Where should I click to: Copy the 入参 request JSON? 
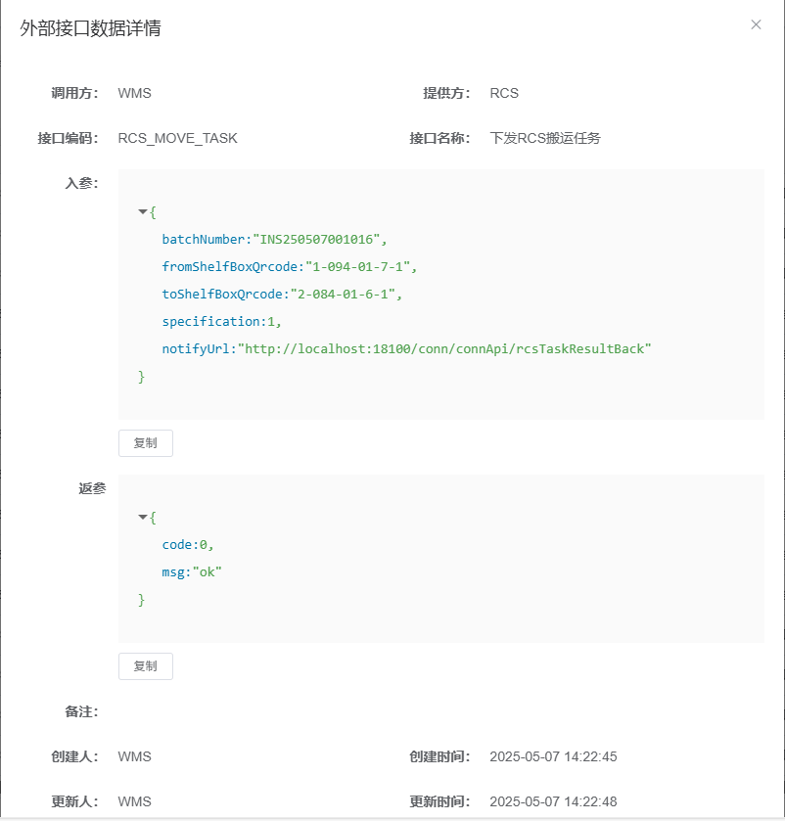(x=146, y=443)
